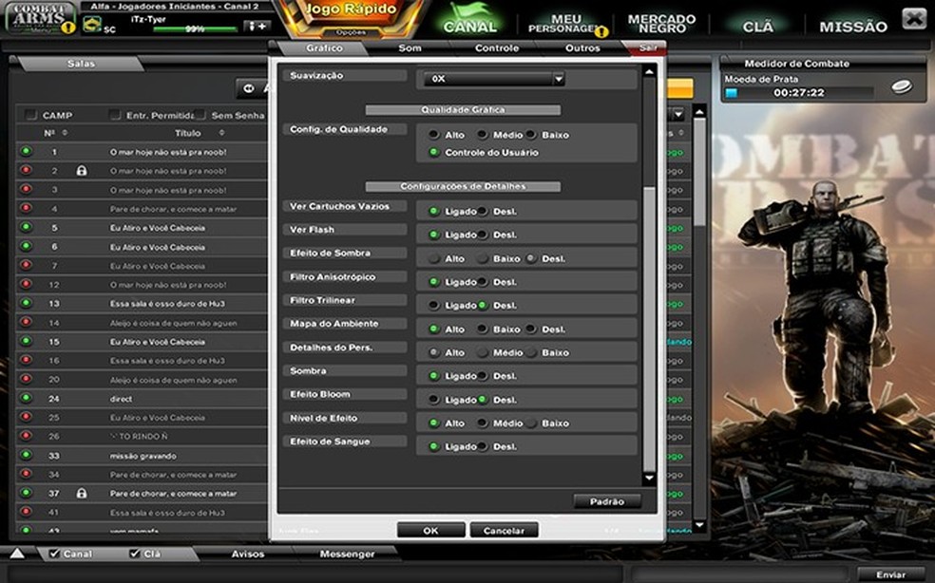Click the green status dot of room 24

point(26,398)
